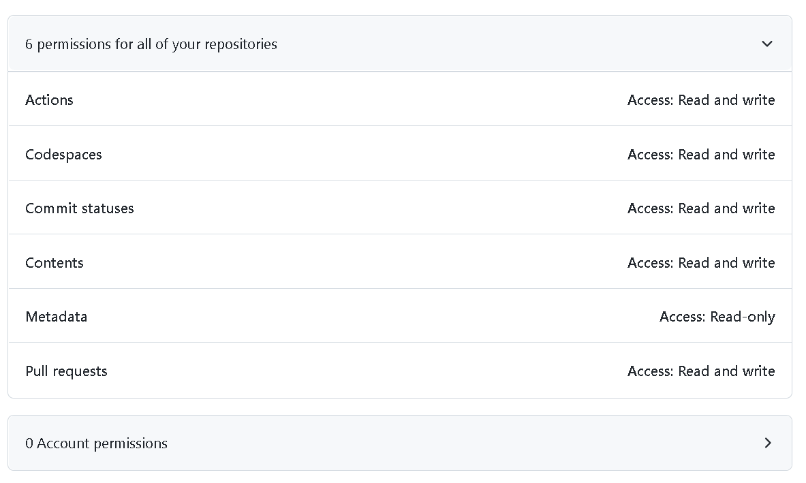Viewport: 806px width, 483px height.
Task: Click the '0 Account permissions' header text
Action: click(x=96, y=443)
